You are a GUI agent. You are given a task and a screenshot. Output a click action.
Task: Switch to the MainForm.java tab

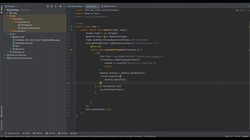click(x=76, y=6)
